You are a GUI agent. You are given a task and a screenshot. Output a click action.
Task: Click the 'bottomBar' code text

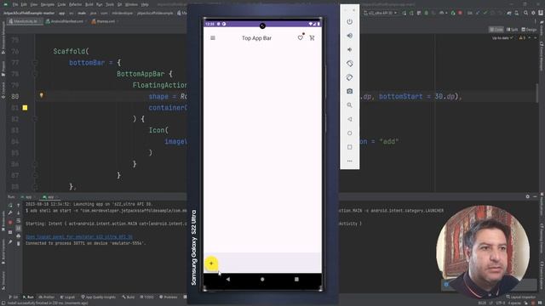click(87, 63)
